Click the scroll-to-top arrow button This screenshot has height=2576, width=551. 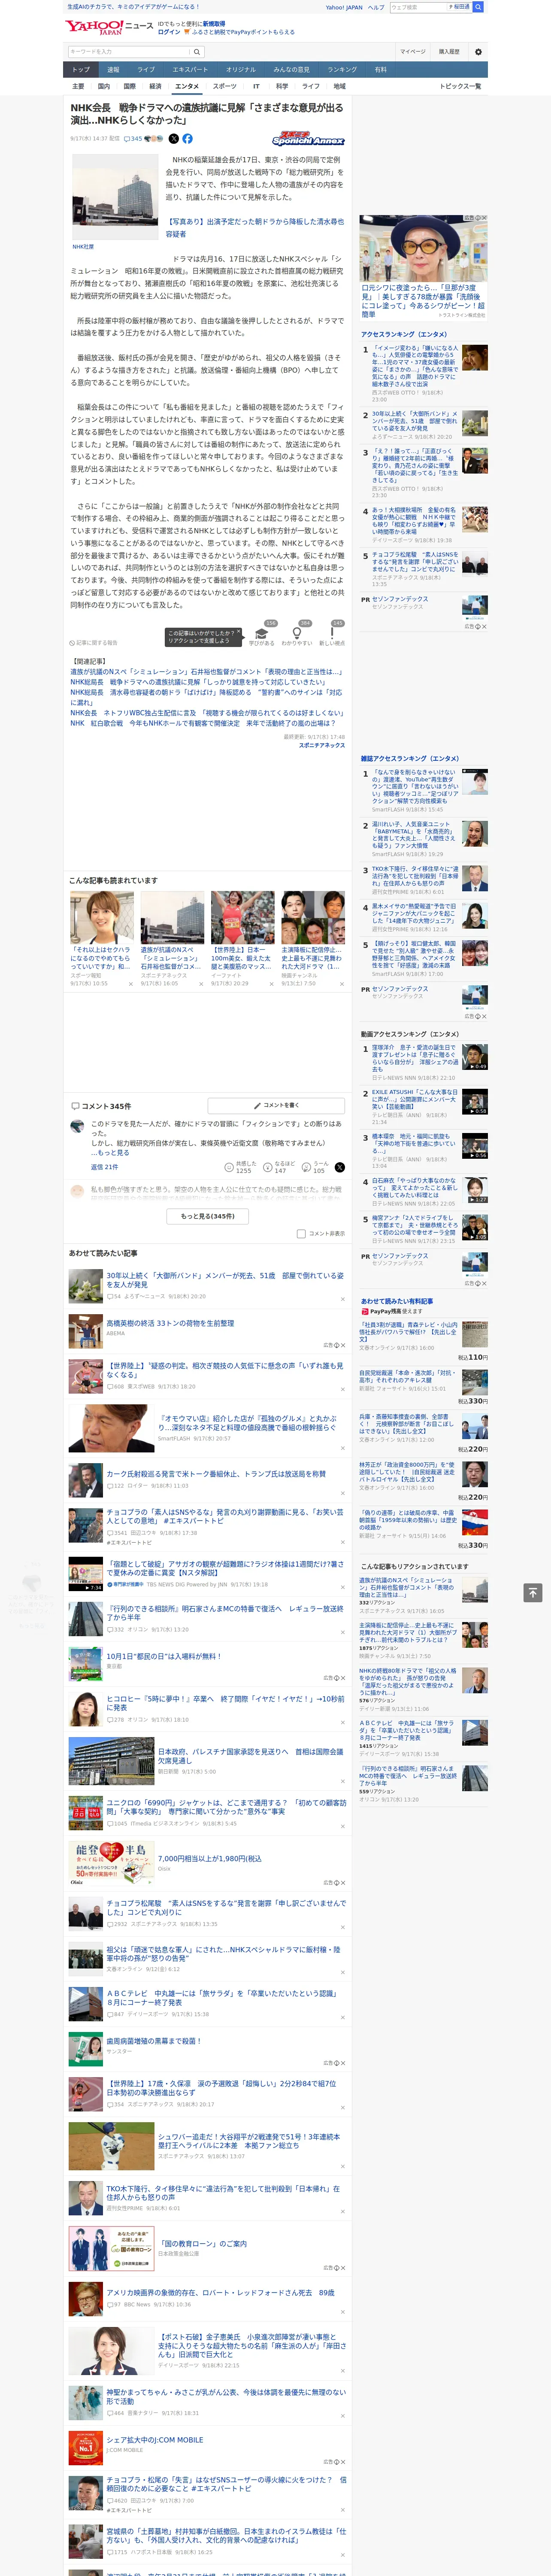[533, 1592]
